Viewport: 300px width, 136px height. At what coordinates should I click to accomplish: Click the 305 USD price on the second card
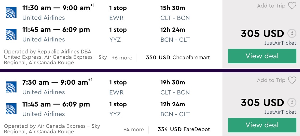click(262, 103)
